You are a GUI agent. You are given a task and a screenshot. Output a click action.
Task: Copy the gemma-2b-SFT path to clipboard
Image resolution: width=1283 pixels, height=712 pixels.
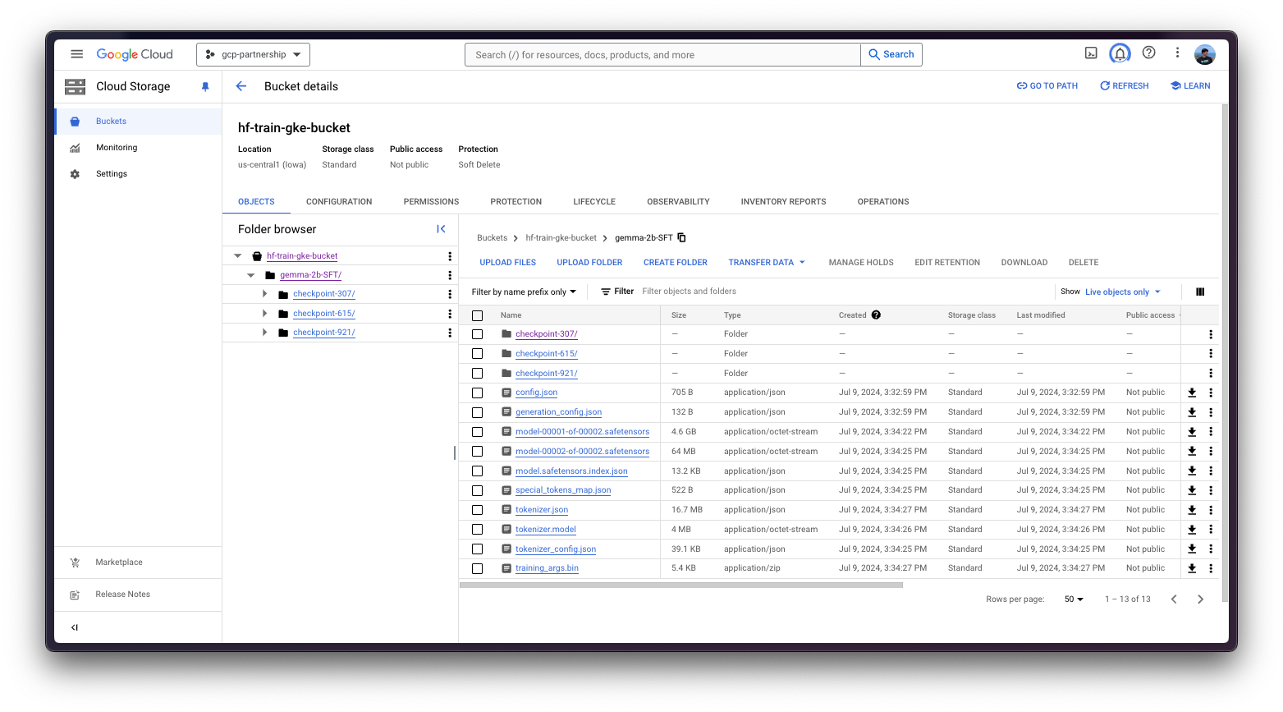pos(681,238)
